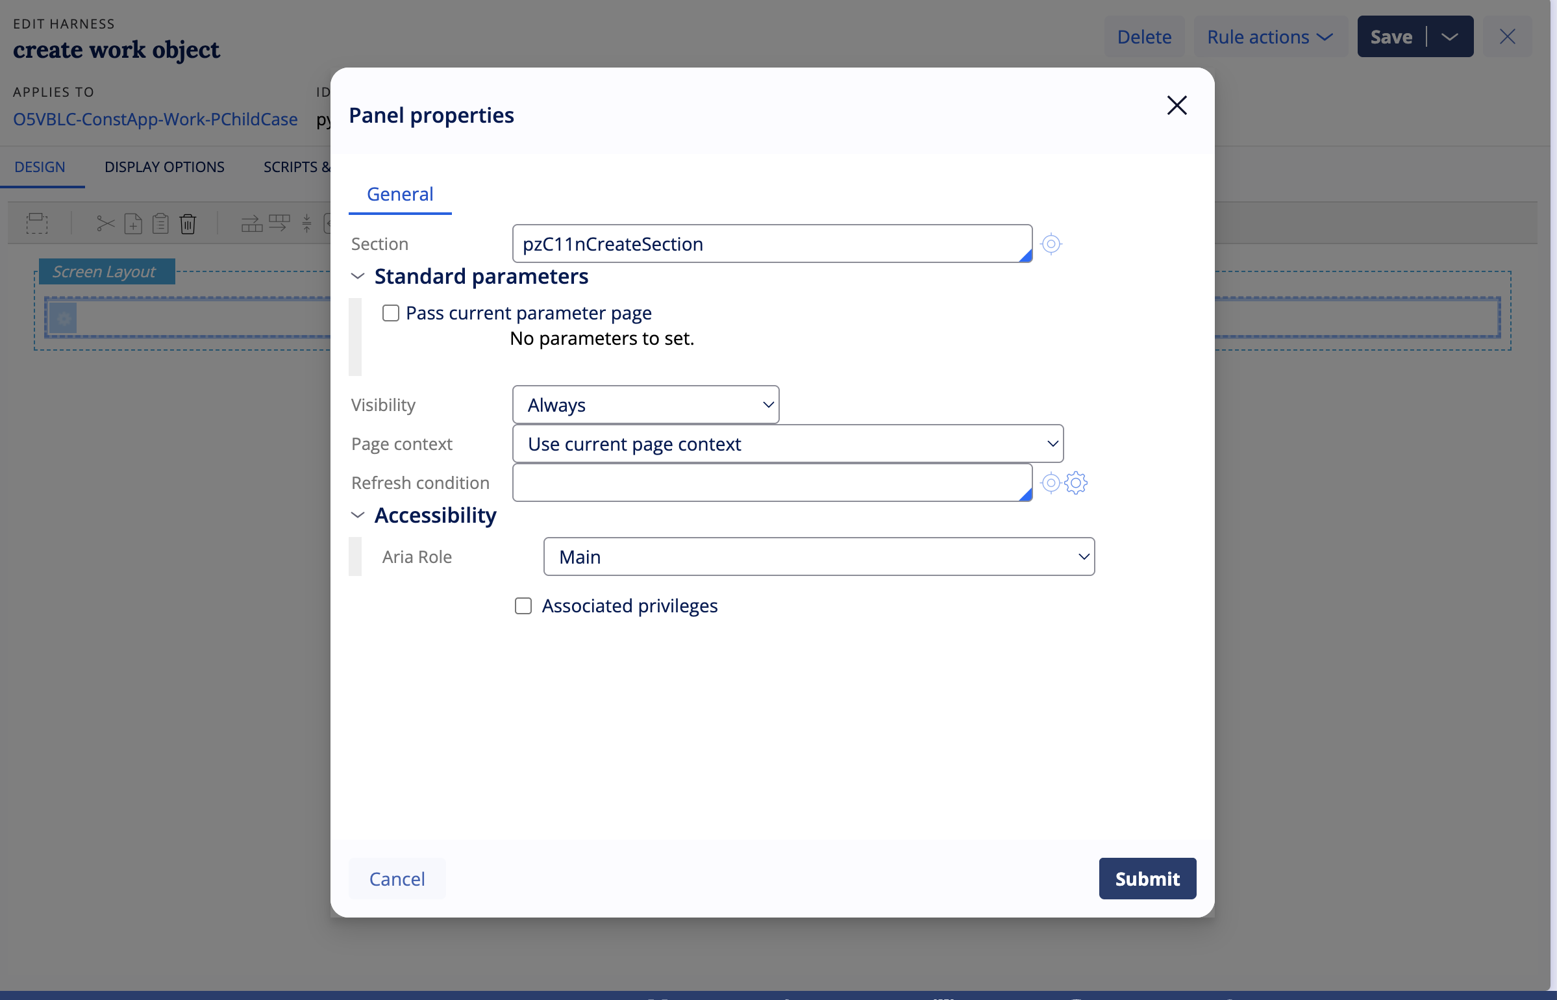Open the Visibility dropdown set to Always
This screenshot has width=1557, height=1000.
click(646, 405)
